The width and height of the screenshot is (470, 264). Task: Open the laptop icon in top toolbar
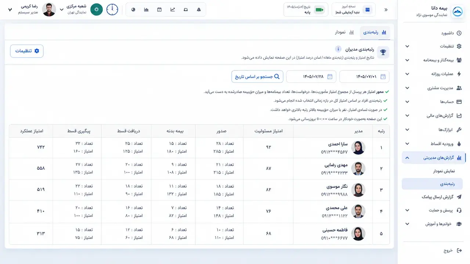185,10
